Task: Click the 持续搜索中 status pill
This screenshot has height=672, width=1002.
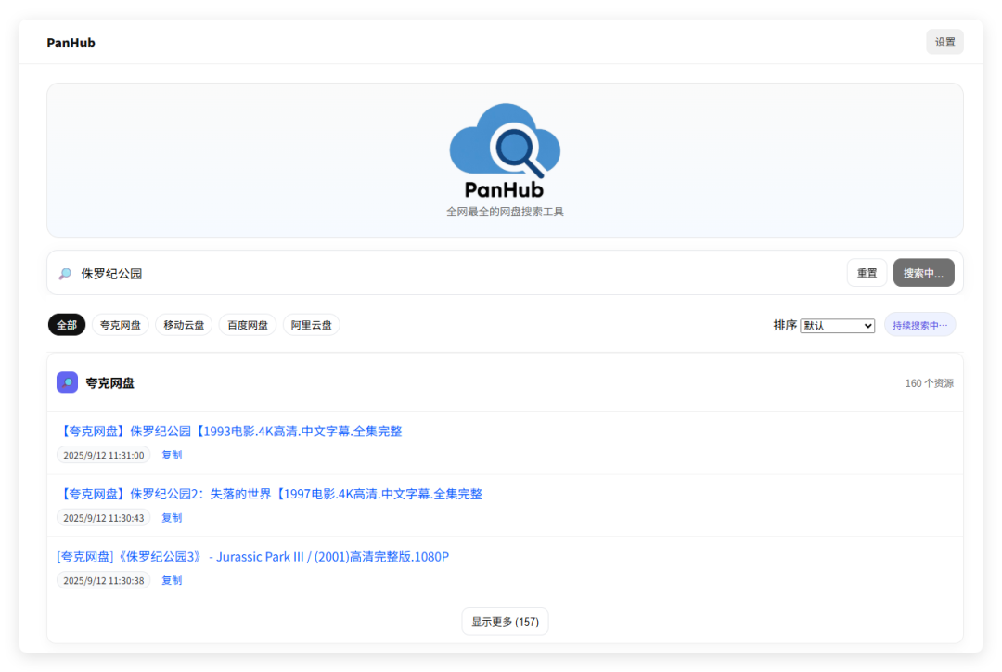Action: 919,325
